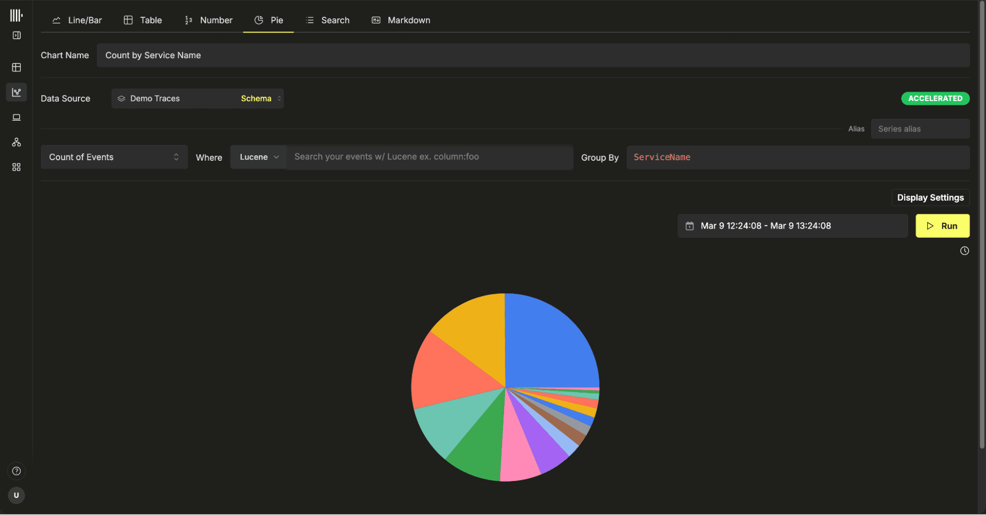Image resolution: width=986 pixels, height=515 pixels.
Task: Open the dashboards grid sidebar icon
Action: pyautogui.click(x=16, y=168)
